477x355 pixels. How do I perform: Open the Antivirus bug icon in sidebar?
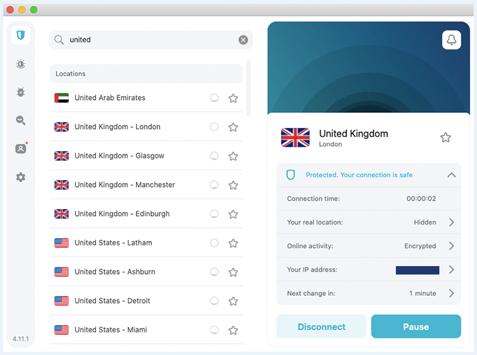pos(21,92)
